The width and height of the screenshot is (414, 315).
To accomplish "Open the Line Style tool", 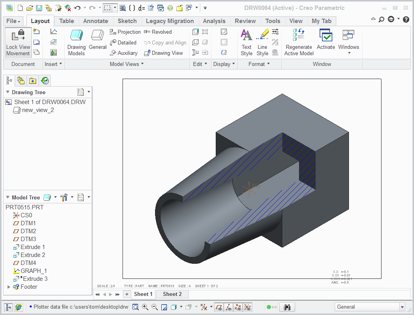I will tap(263, 43).
